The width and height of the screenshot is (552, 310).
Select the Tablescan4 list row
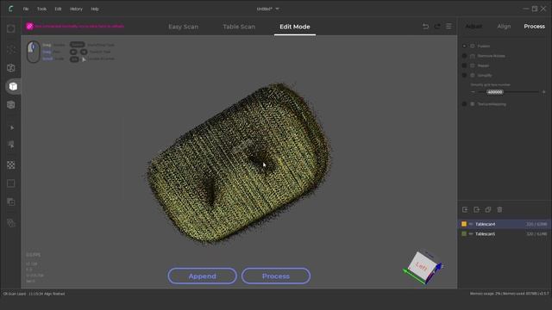tap(505, 224)
